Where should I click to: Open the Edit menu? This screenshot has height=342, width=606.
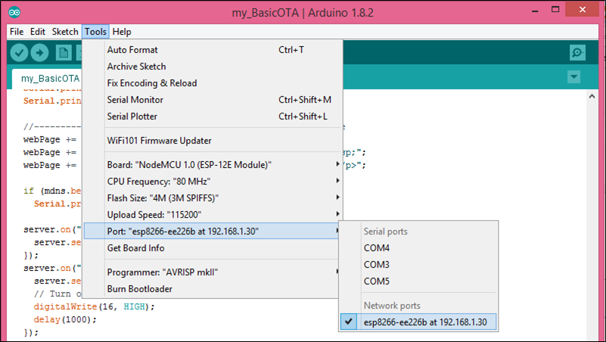38,32
